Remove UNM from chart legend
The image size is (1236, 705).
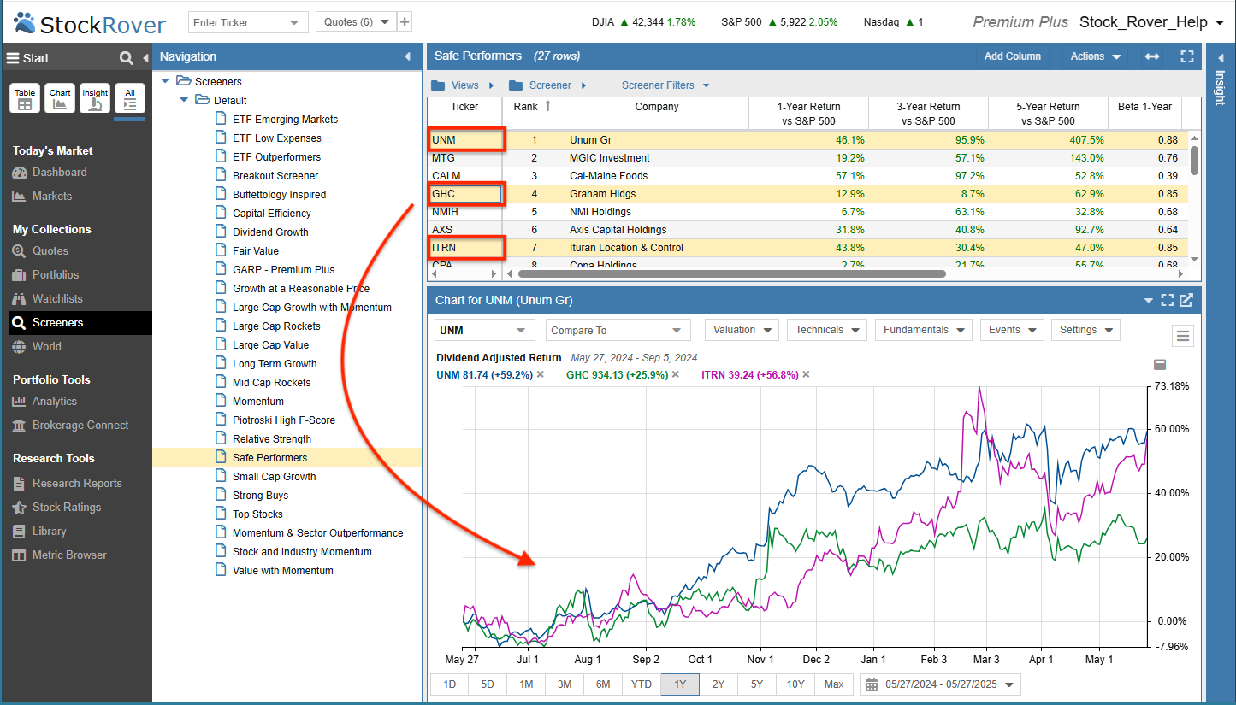pyautogui.click(x=541, y=374)
